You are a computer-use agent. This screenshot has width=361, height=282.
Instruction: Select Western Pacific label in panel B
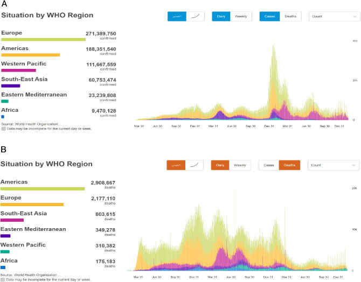(x=23, y=245)
